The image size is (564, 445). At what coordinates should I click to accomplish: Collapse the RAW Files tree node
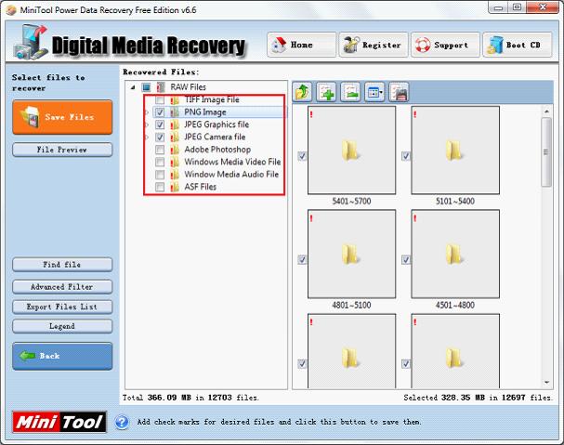tap(133, 87)
